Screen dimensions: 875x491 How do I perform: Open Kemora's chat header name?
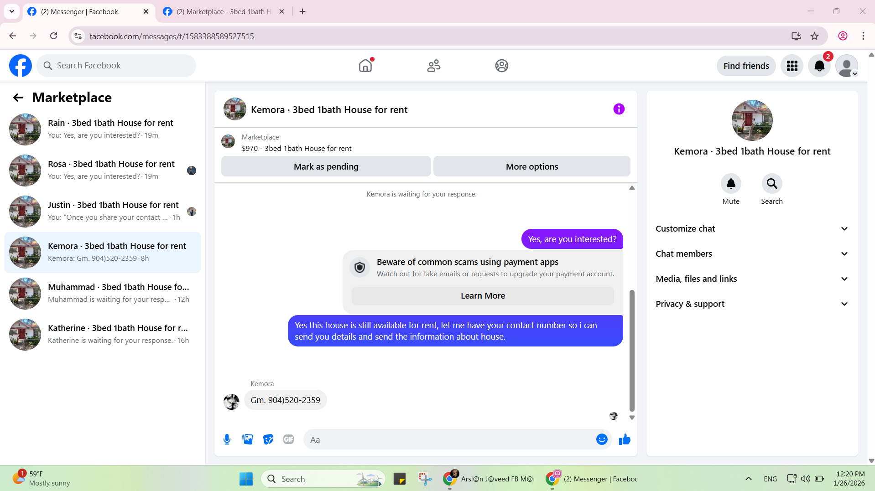329,110
